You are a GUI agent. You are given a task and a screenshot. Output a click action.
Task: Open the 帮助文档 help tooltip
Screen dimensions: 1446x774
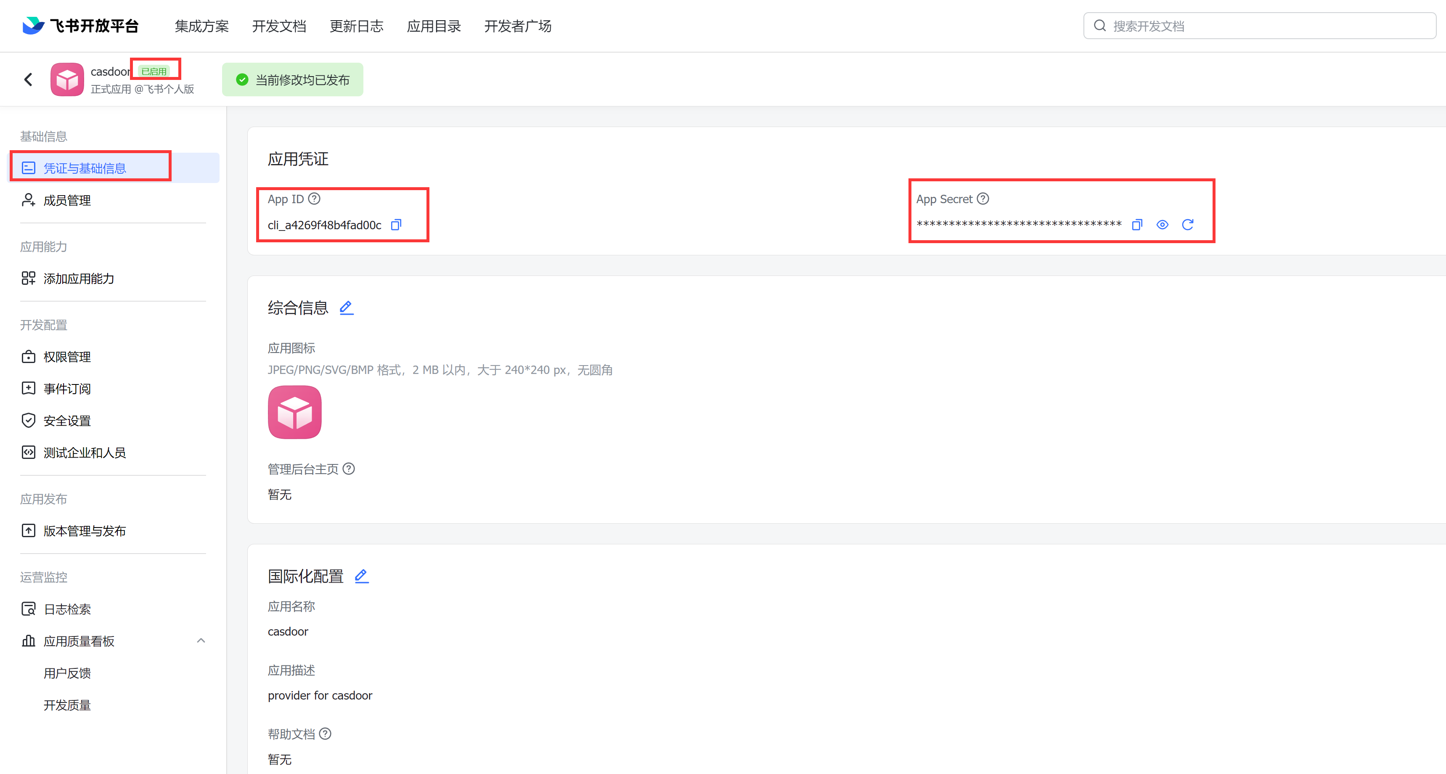coord(326,734)
